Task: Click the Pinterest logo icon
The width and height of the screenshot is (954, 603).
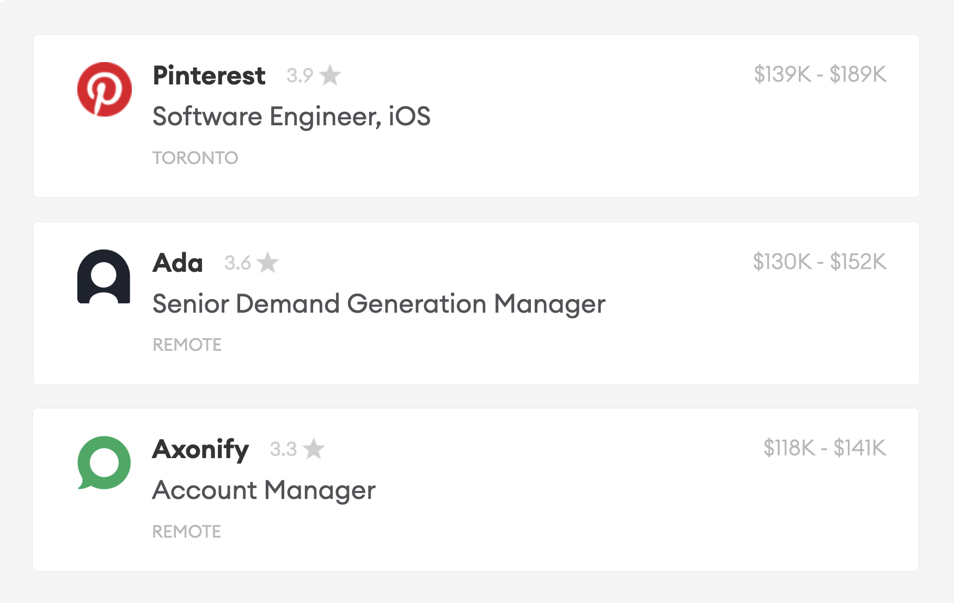Action: point(104,89)
